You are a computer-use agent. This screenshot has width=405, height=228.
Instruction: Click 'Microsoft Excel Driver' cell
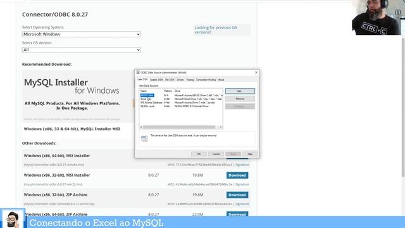[x=198, y=99]
